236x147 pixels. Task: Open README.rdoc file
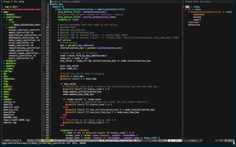[x=11, y=117]
